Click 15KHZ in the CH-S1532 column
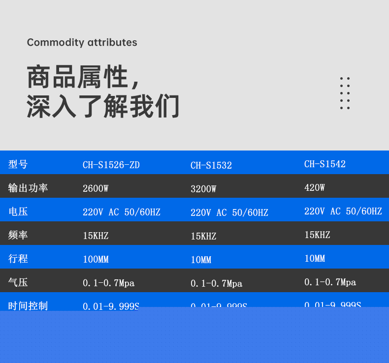 click(x=203, y=236)
